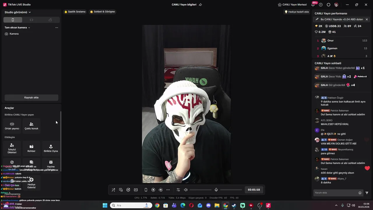Expand the Studio görünümü dropdown
Viewport: 373px width, 210px height.
(x=18, y=12)
